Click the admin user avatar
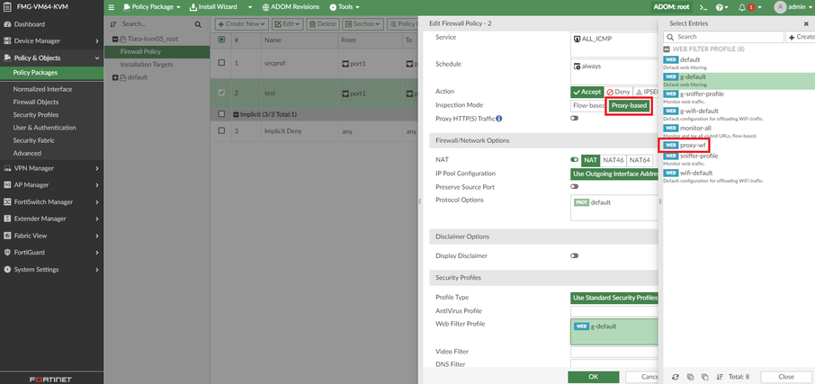 [x=780, y=7]
